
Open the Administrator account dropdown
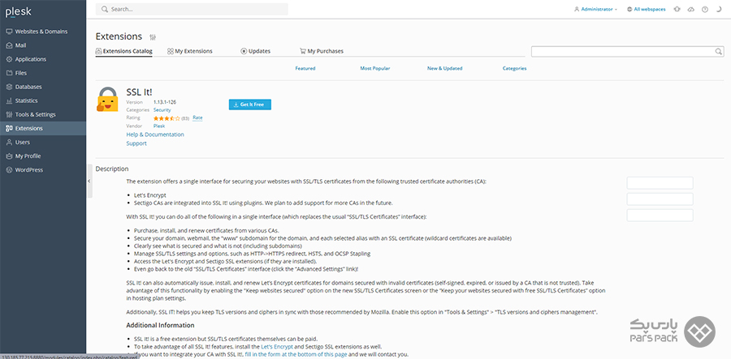coord(596,9)
